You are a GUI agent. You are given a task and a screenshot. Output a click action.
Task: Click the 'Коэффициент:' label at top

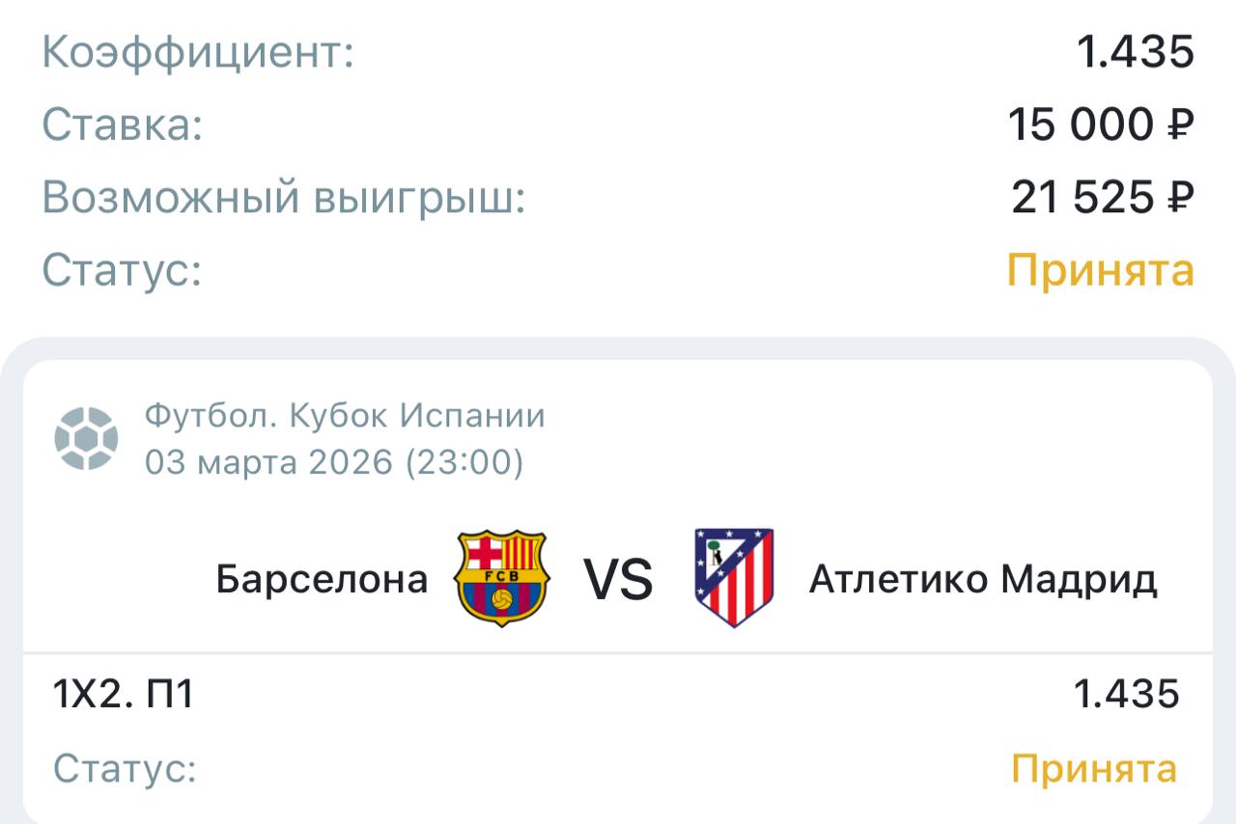point(198,52)
